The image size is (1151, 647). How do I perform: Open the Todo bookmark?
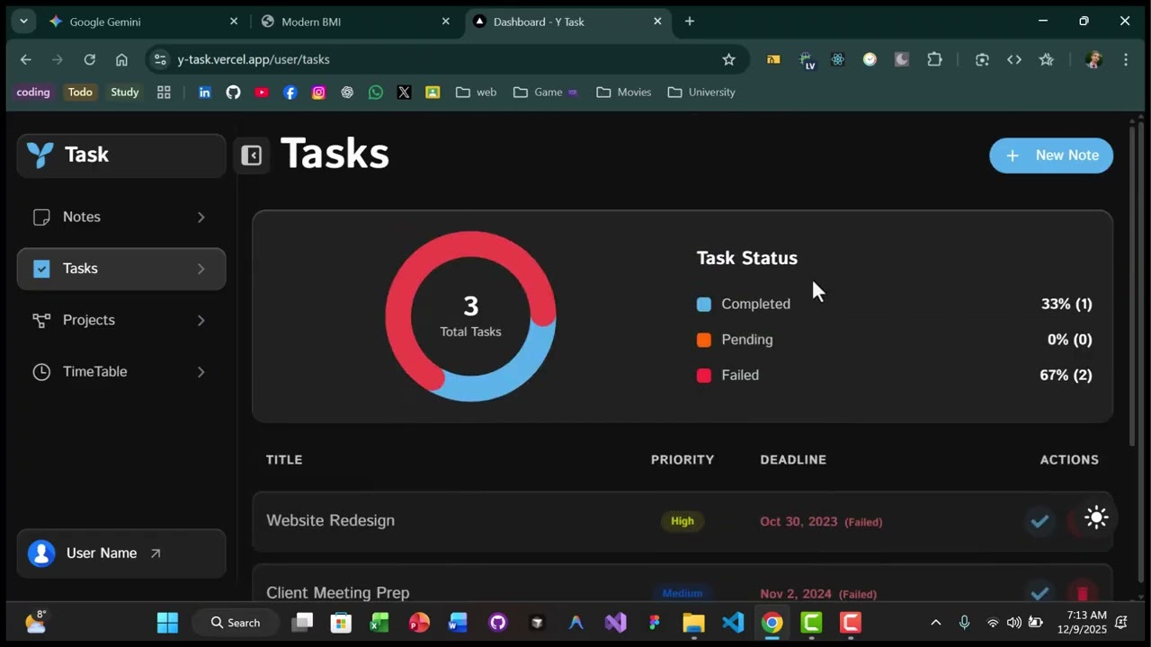coord(80,92)
